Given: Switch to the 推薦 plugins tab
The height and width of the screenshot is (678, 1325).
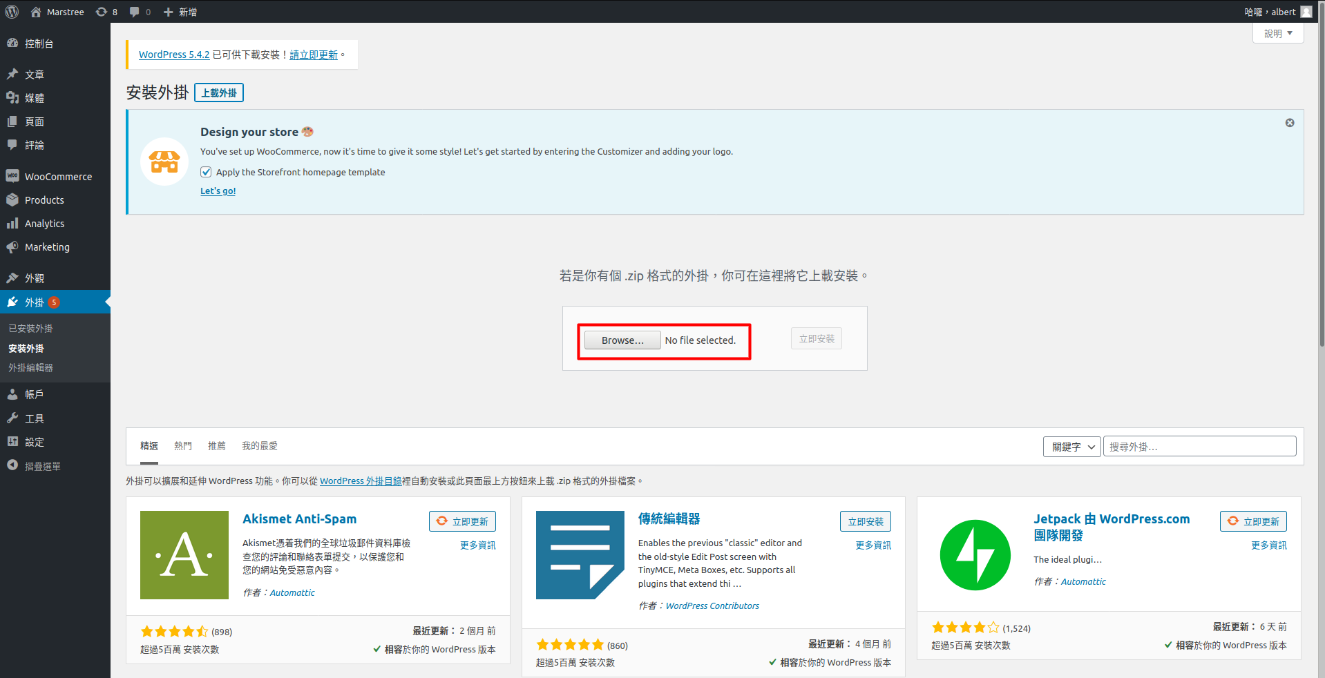Looking at the screenshot, I should [217, 446].
